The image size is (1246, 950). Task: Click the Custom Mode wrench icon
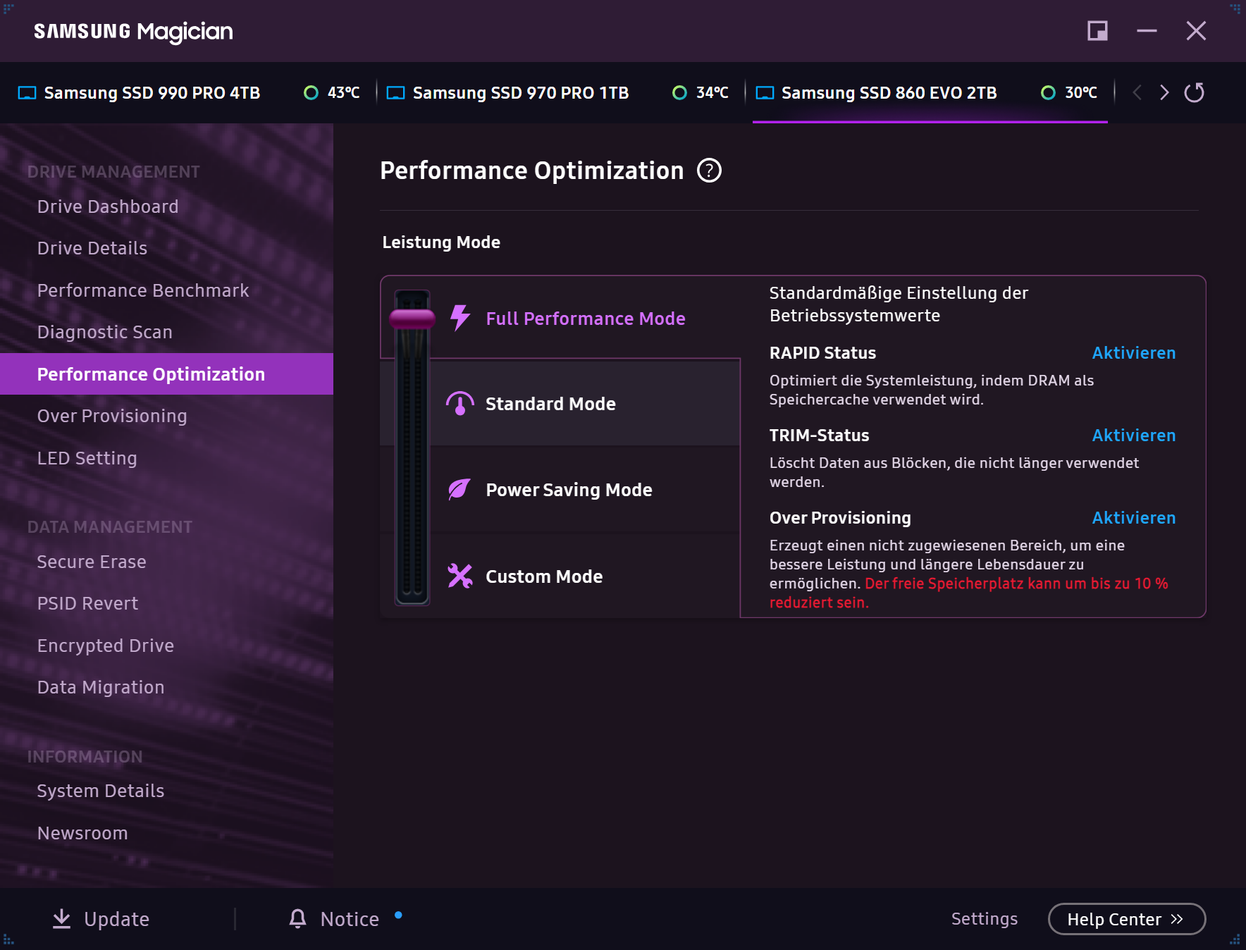(460, 576)
